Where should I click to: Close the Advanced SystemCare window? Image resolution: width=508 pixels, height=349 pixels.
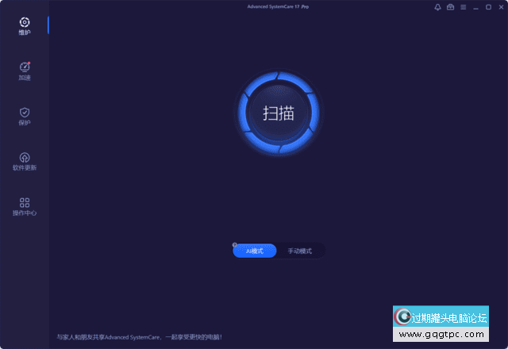click(x=499, y=7)
